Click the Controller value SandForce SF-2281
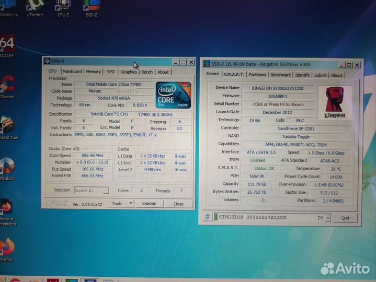Viewport: 376px width, 282px height. tap(296, 128)
